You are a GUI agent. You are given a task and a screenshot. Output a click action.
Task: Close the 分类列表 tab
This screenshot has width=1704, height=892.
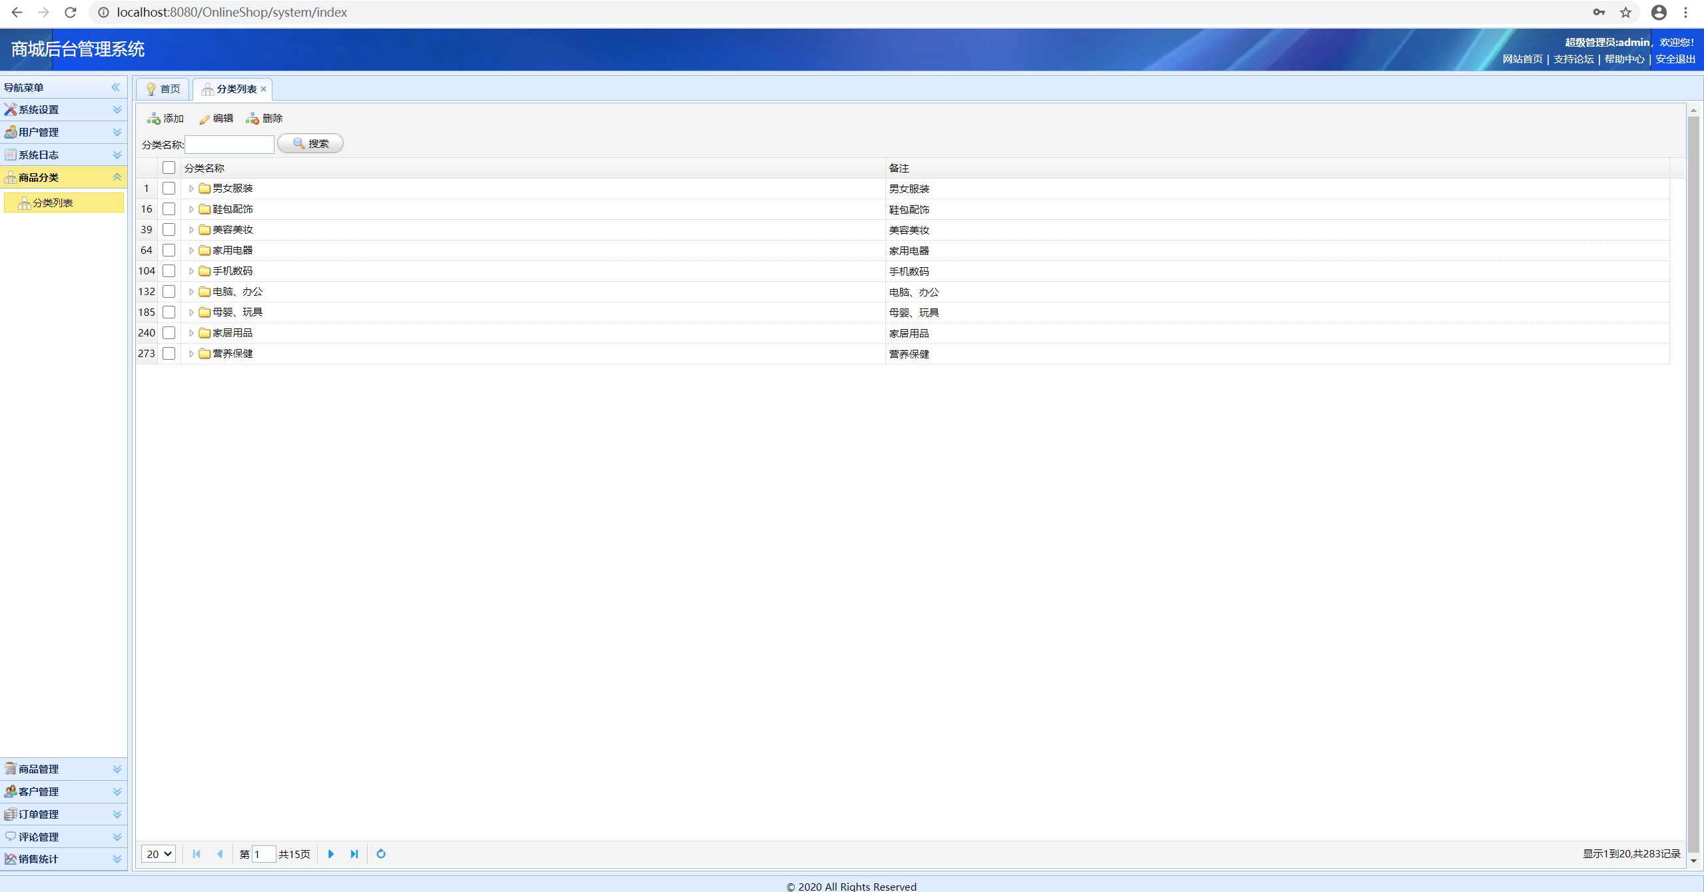click(264, 89)
